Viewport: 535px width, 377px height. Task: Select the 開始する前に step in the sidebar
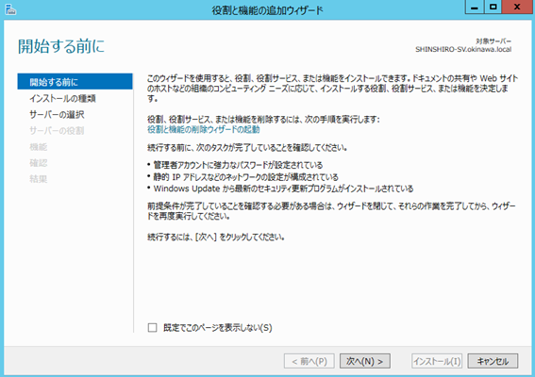(75, 81)
